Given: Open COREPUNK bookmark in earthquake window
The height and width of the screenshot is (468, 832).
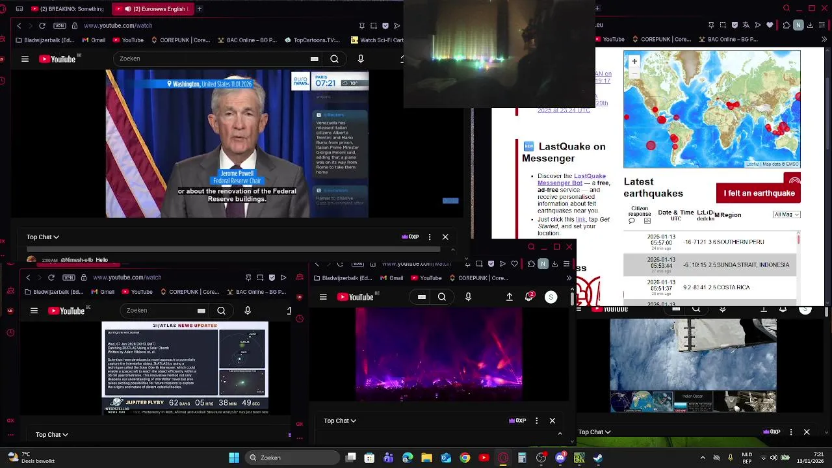Looking at the screenshot, I should 661,40.
